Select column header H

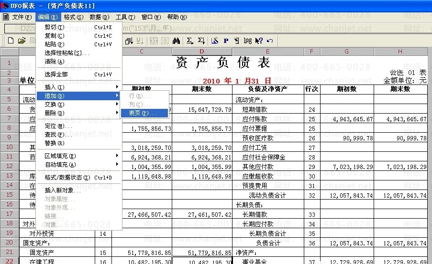pyautogui.click(x=400, y=52)
